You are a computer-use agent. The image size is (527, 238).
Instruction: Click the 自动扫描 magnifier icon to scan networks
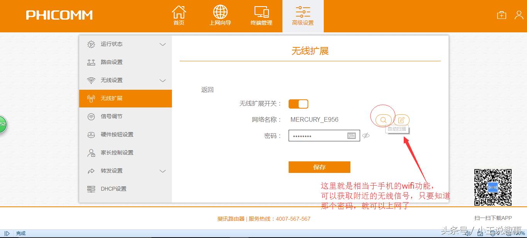tap(383, 120)
